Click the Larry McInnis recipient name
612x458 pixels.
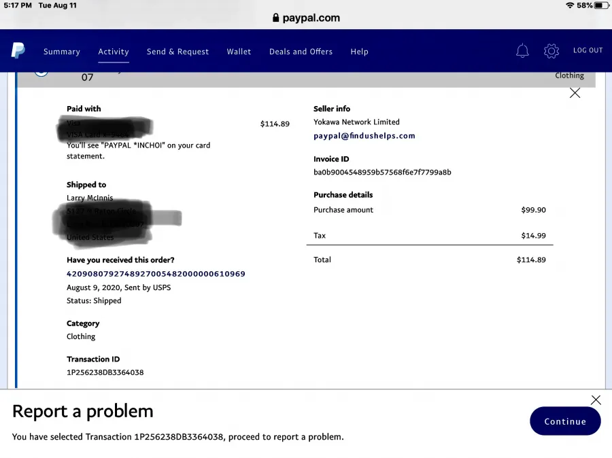90,198
